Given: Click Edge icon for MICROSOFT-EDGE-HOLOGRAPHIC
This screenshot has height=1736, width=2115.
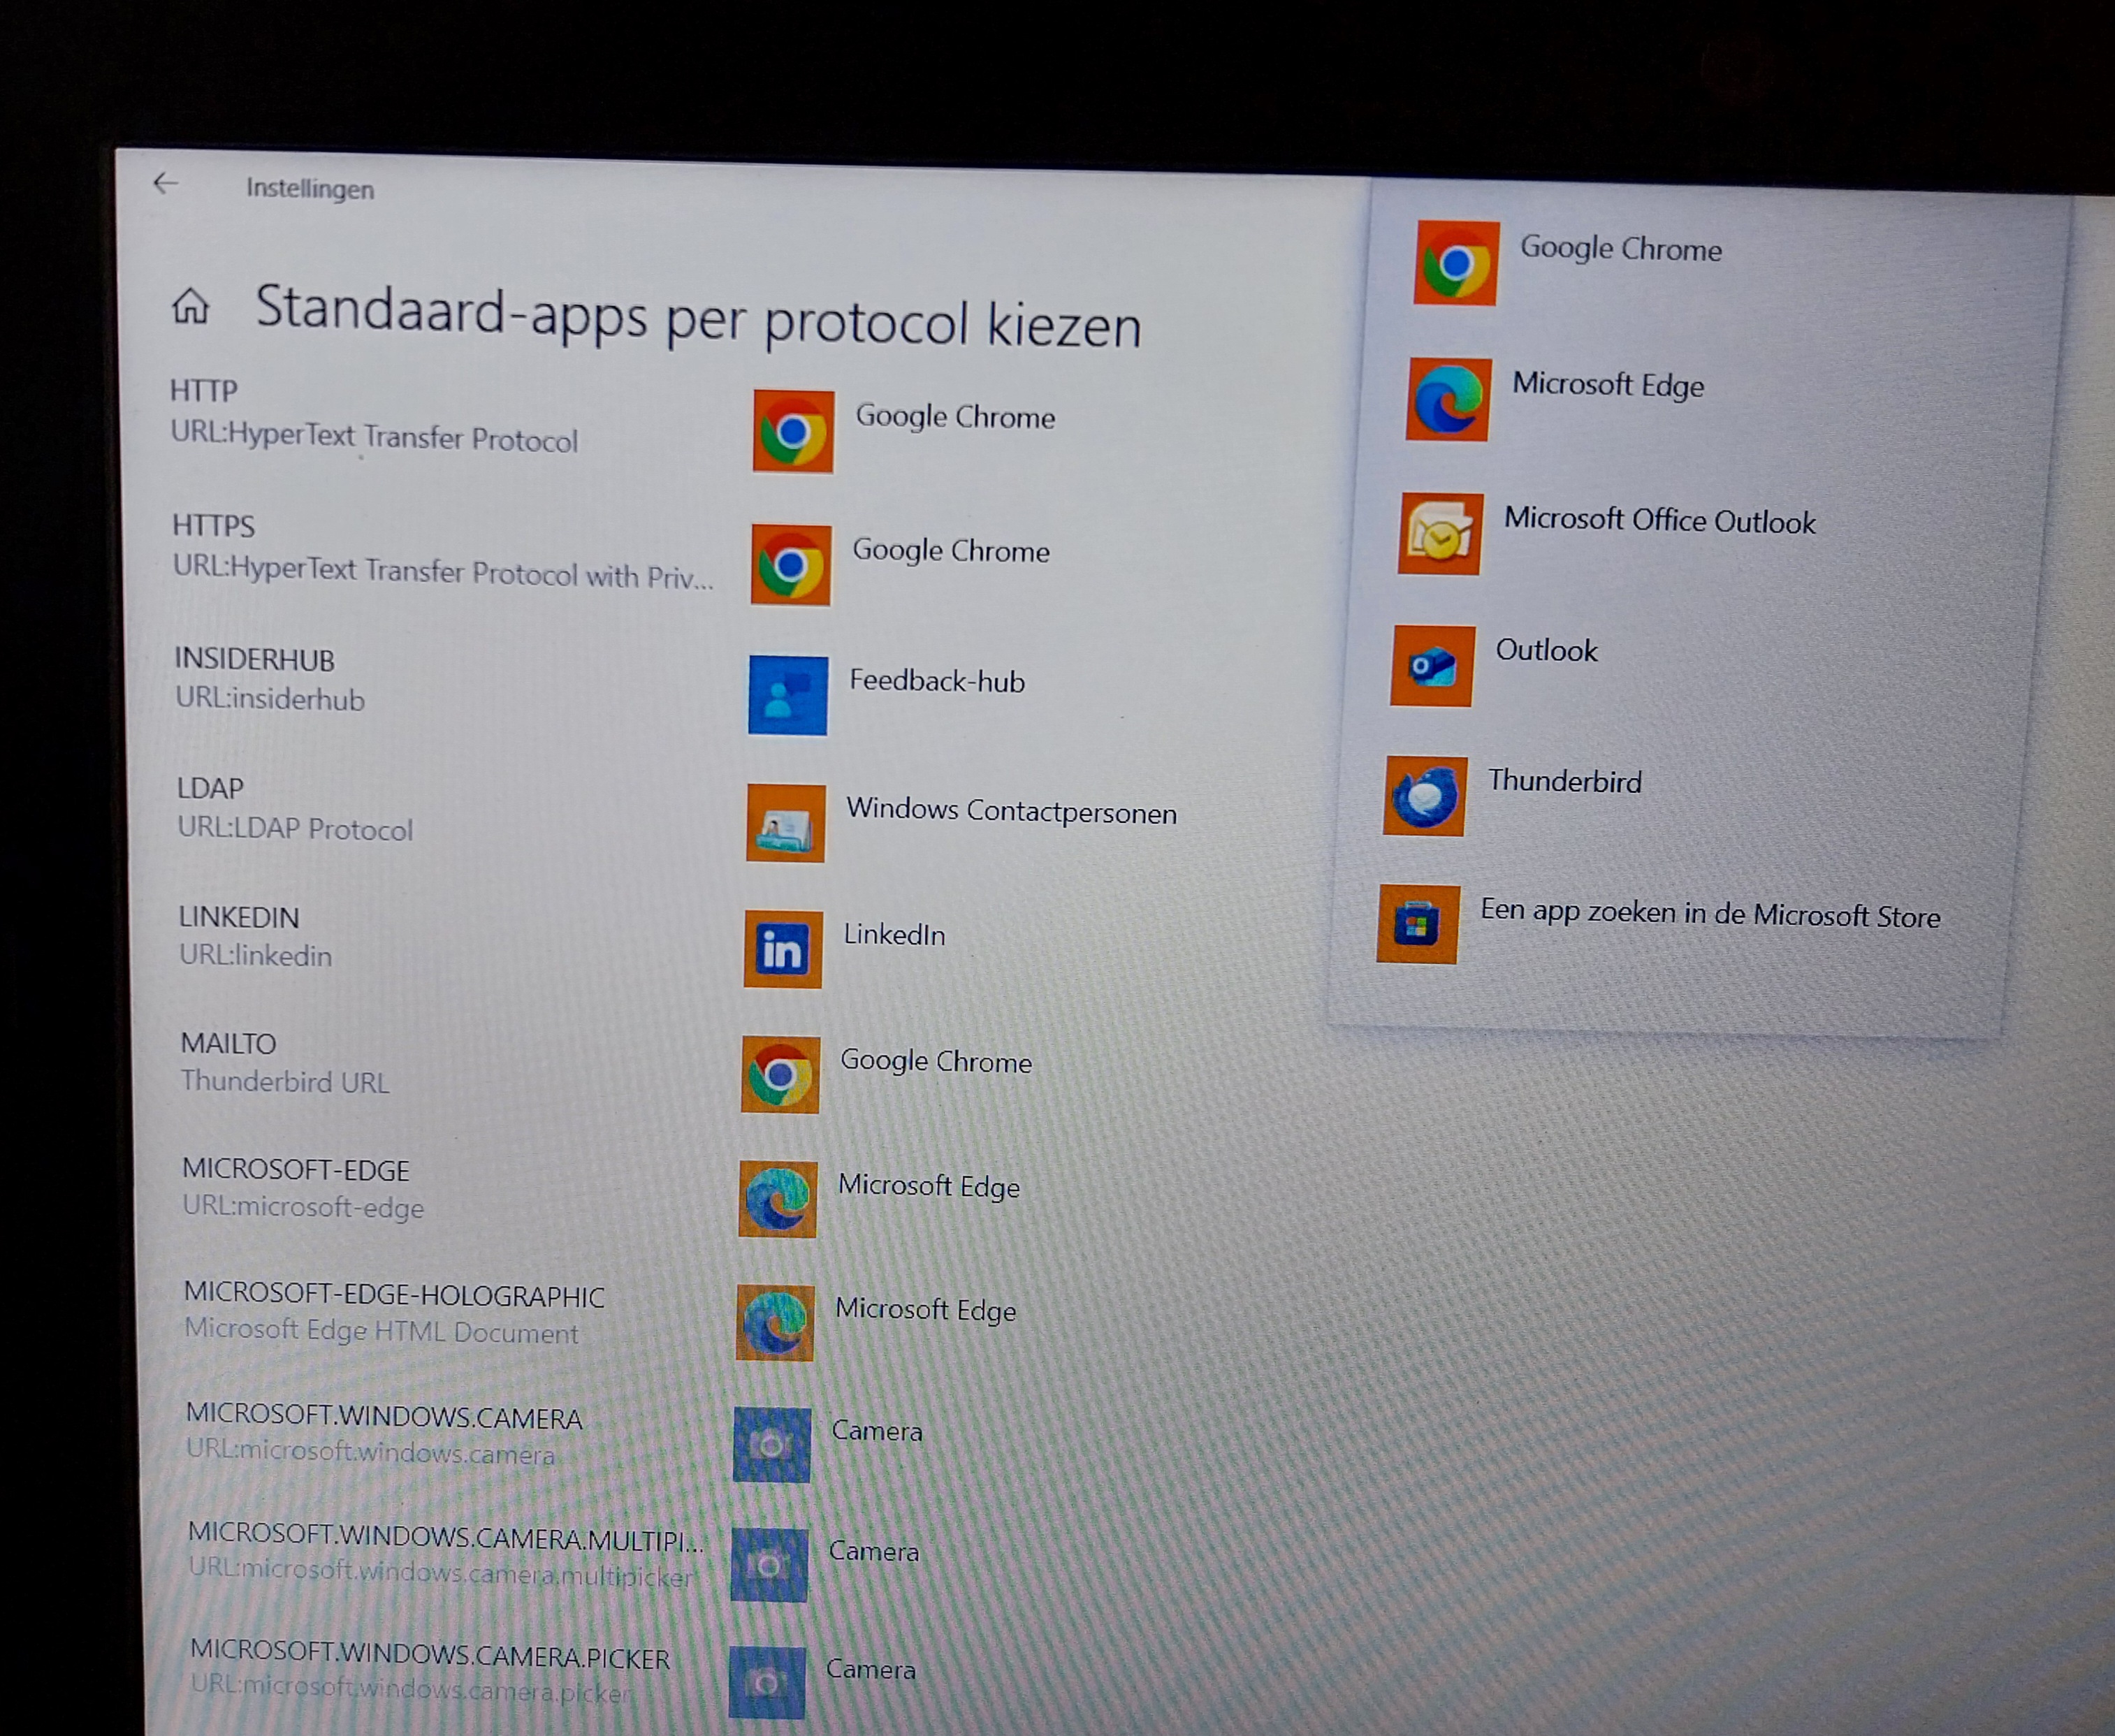Looking at the screenshot, I should click(775, 1323).
